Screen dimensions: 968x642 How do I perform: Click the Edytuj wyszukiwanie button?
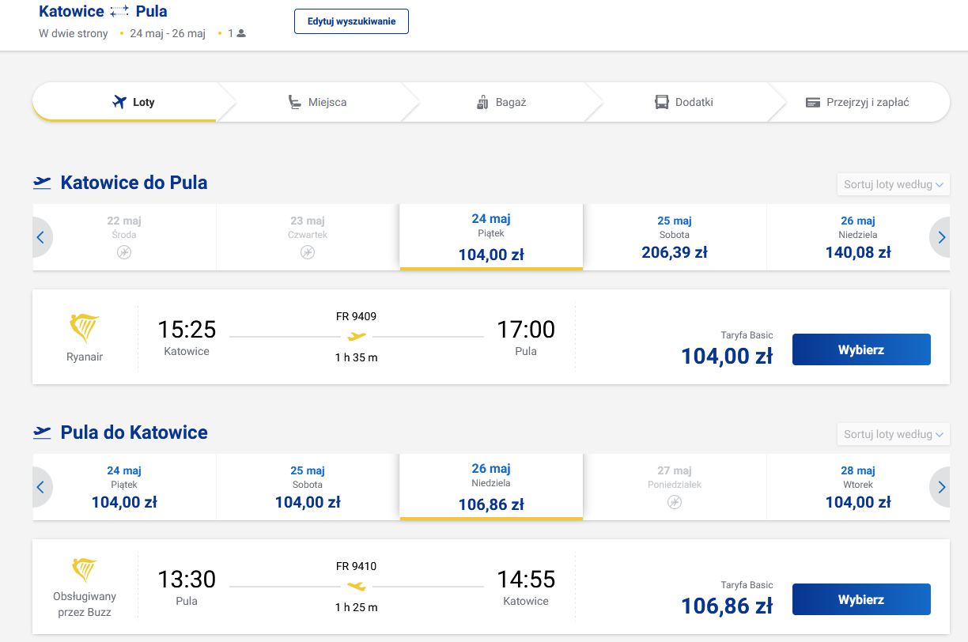tap(351, 21)
